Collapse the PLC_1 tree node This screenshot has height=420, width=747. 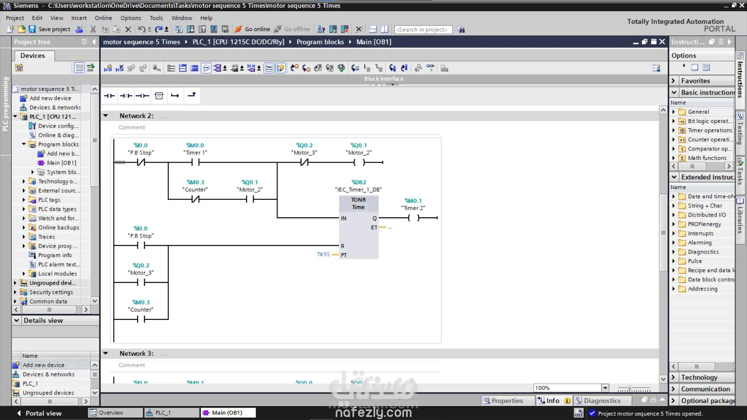click(15, 116)
